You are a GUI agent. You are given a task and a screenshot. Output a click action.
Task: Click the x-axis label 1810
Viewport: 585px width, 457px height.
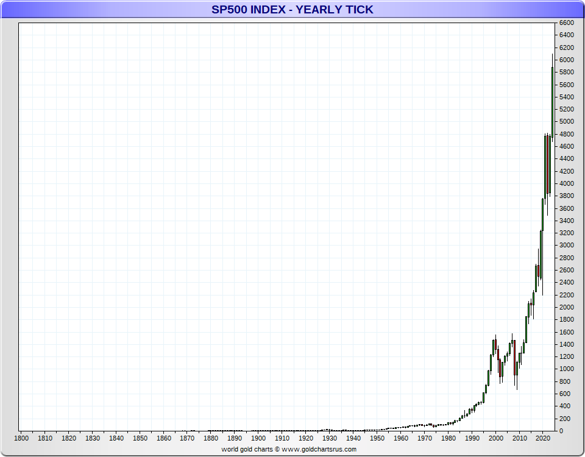[44, 438]
